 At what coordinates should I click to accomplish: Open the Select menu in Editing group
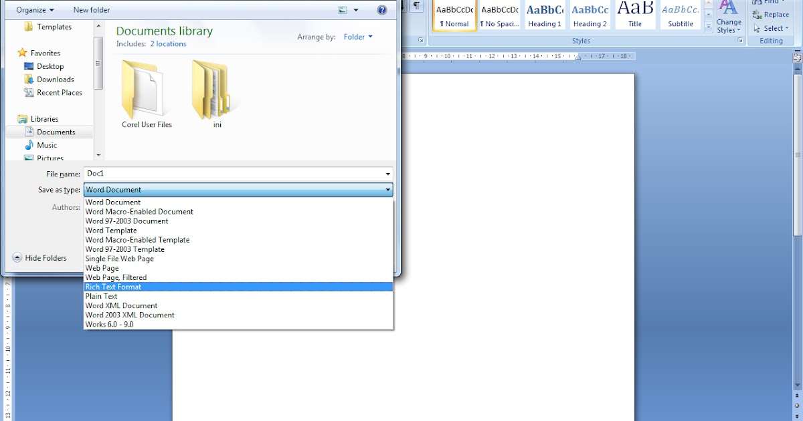770,28
